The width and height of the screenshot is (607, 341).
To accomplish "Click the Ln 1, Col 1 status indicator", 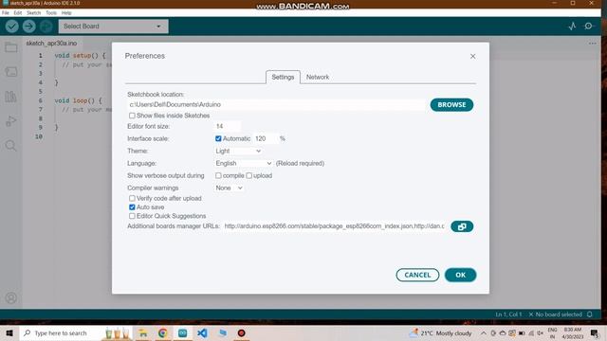I will tap(508, 314).
